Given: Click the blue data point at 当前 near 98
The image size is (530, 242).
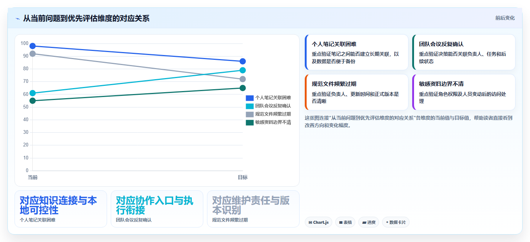Looking at the screenshot, I should click(x=33, y=46).
